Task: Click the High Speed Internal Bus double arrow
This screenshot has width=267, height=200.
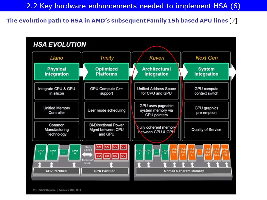Action: pyautogui.click(x=87, y=155)
